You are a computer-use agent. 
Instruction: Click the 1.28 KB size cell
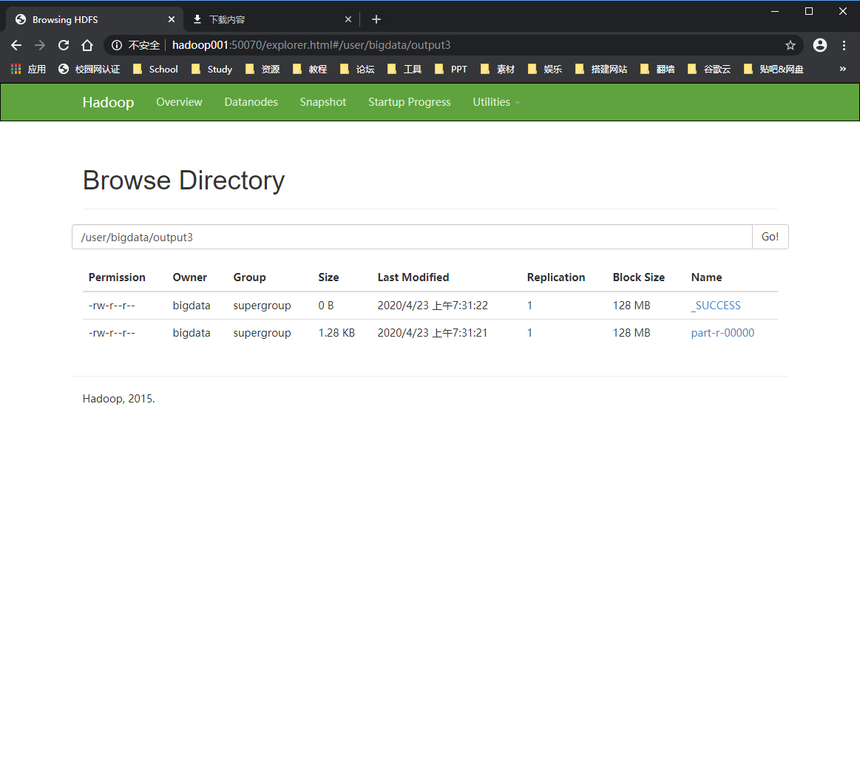pos(336,333)
